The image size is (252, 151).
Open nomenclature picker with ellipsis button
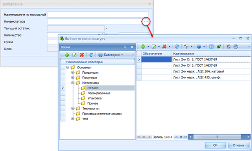tap(146, 21)
